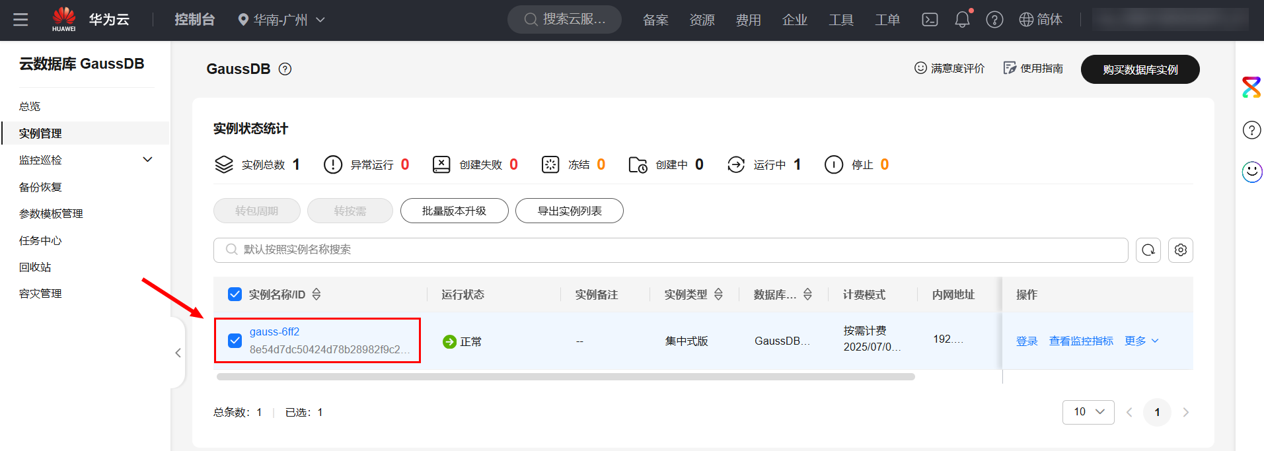Image resolution: width=1264 pixels, height=451 pixels.
Task: Click the instance name search field
Action: (671, 250)
